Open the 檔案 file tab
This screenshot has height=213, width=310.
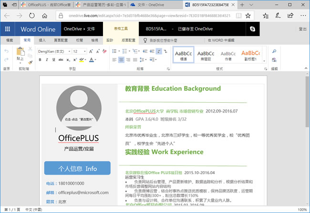[10, 40]
